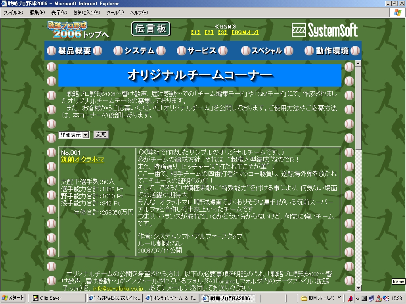406x304 pixels.
Task: Click the info@ss-alpha.co.jp email link
Action: [x=118, y=289]
